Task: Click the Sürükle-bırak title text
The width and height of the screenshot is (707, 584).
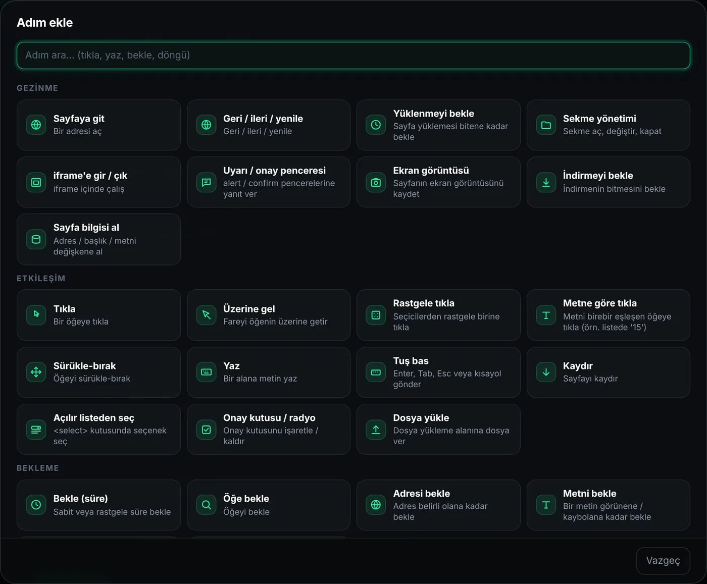Action: coord(85,366)
